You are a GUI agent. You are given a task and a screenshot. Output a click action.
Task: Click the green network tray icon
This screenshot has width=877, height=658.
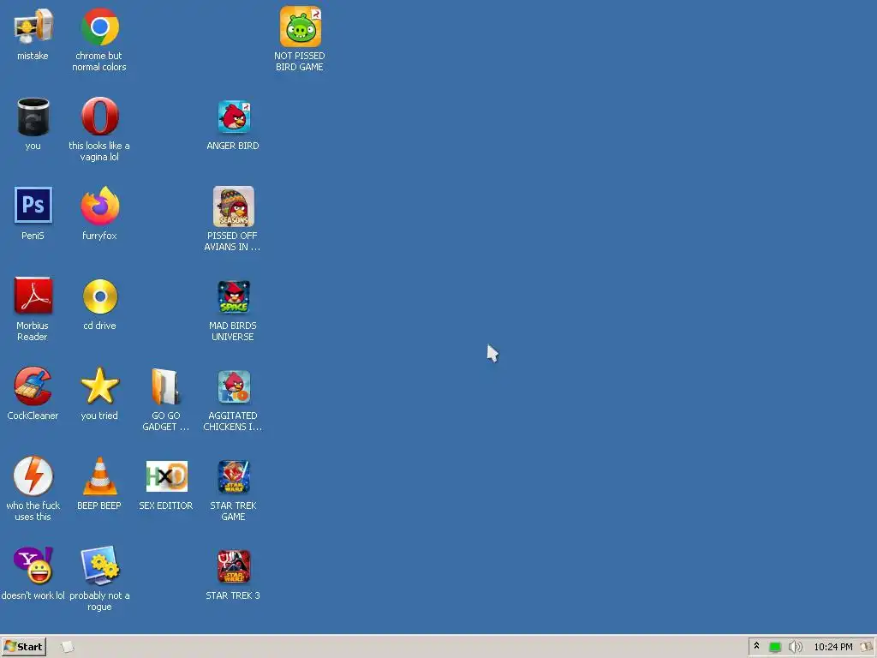point(775,648)
